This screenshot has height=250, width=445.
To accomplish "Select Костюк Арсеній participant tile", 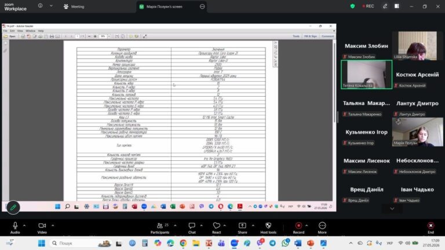I will [417, 75].
